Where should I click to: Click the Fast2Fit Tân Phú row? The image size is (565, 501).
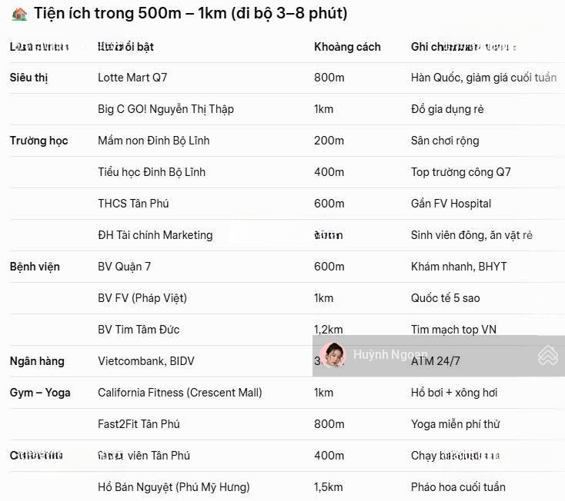pos(139,424)
